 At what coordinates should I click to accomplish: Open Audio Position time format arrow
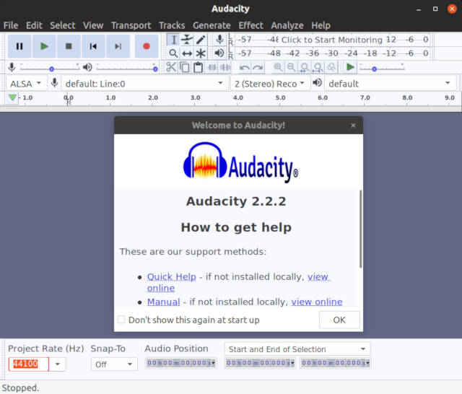tap(214, 363)
